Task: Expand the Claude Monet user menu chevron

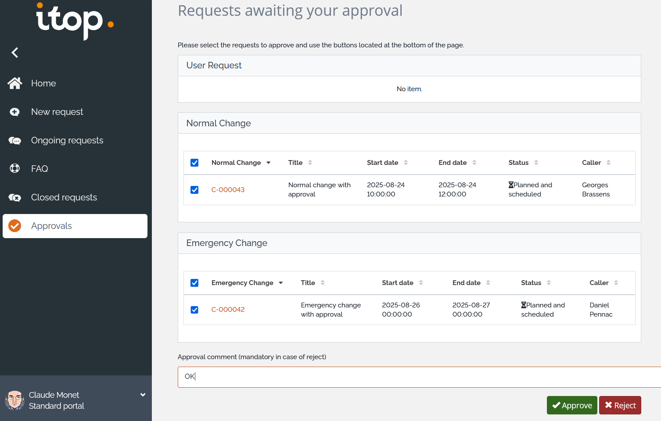Action: 143,395
